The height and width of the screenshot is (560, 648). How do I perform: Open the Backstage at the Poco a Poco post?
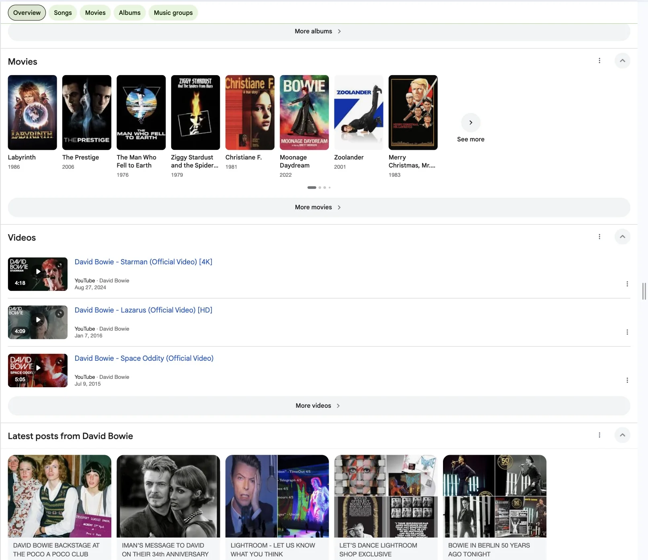(59, 507)
